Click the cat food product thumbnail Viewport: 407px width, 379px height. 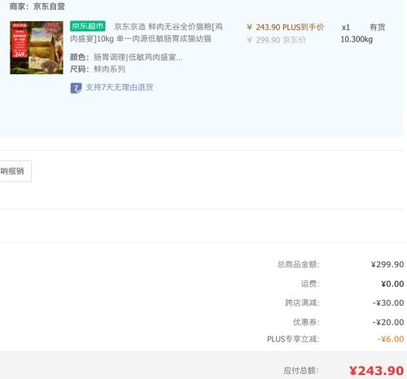tap(37, 47)
